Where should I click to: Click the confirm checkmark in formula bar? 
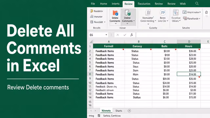(125, 35)
